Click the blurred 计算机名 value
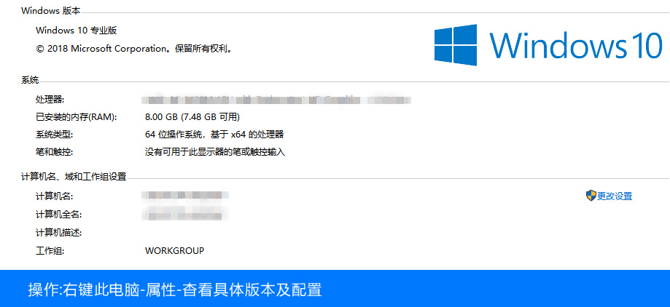The image size is (670, 307). [186, 196]
